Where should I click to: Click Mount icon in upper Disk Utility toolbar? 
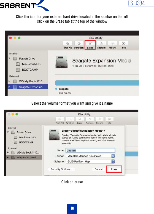[x=112, y=44]
